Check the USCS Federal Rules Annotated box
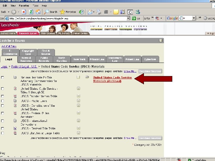Viewport: 215px width, 161px height. pyautogui.click(x=2, y=113)
